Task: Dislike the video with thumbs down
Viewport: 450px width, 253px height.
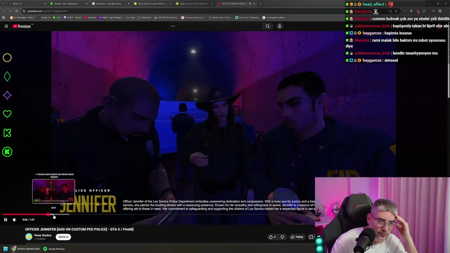Action: tap(282, 237)
